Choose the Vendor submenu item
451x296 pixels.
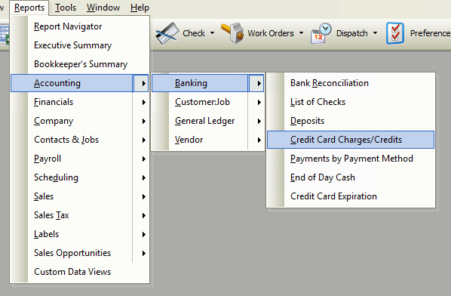[207, 140]
